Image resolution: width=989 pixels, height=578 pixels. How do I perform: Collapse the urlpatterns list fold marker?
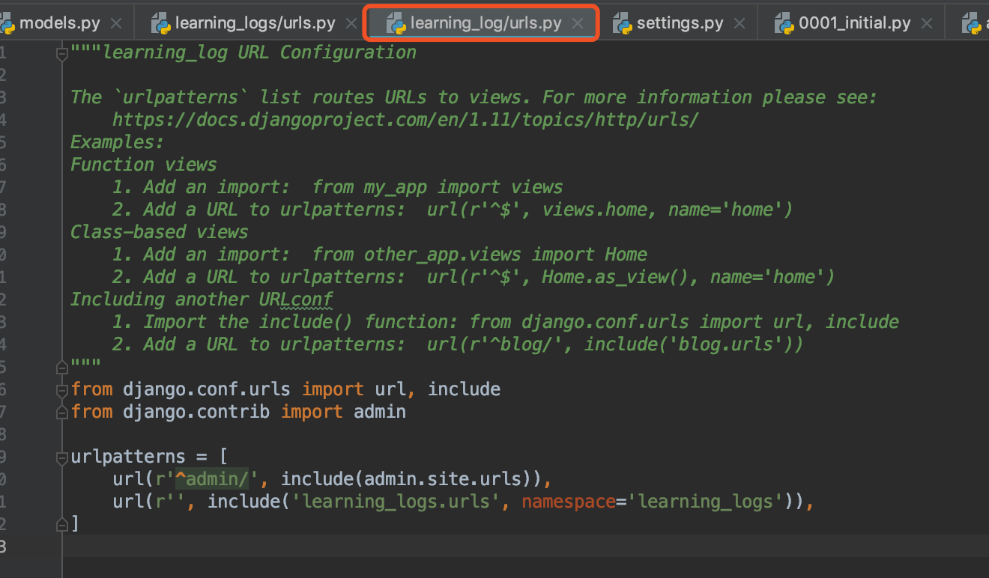tap(61, 457)
